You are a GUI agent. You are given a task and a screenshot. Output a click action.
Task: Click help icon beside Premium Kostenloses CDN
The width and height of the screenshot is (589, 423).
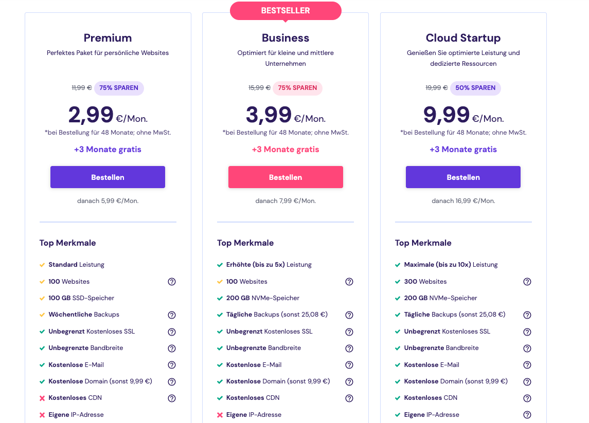click(172, 398)
